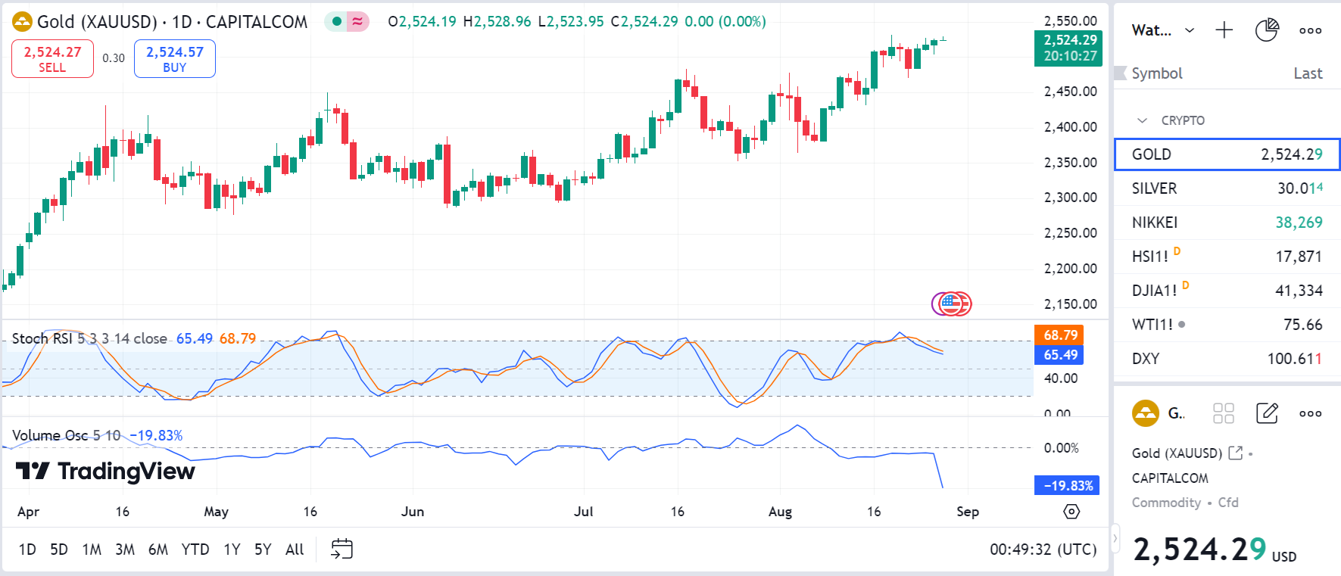Click the US economic events flag icon
Screen dimensions: 1341x576
(951, 304)
